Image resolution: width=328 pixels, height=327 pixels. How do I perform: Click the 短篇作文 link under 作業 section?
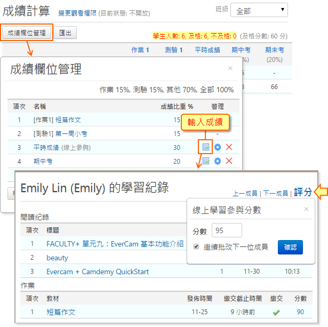[x=61, y=312]
